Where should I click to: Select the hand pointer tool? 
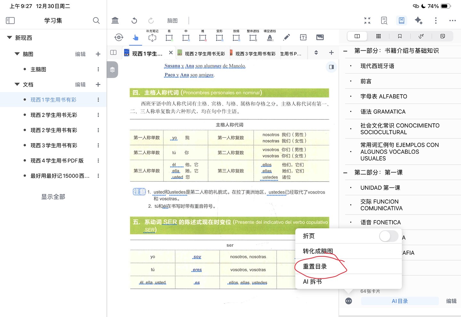pos(135,38)
